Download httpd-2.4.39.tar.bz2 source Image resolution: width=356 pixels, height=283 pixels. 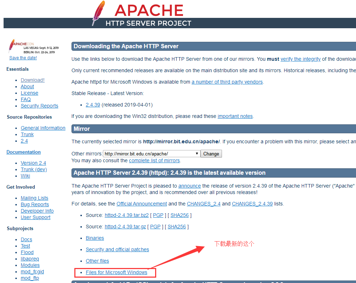pyautogui.click(x=127, y=215)
